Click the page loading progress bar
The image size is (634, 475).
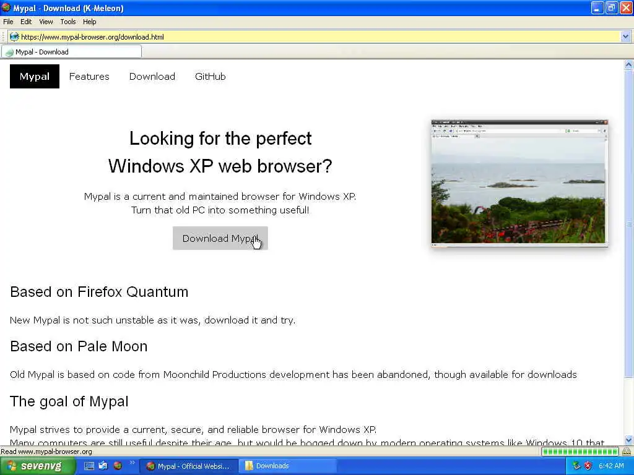[x=580, y=451]
